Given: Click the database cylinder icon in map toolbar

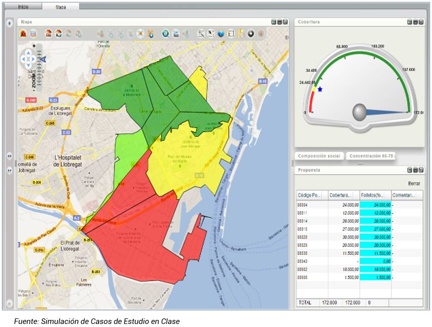Looking at the screenshot, I should 33,33.
